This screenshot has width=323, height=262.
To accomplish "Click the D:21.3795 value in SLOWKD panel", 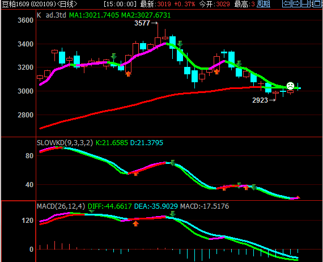I will [147, 143].
